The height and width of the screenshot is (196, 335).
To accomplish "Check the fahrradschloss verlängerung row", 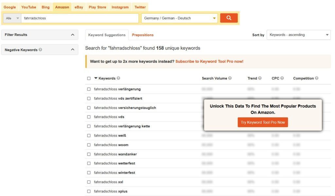I will [89, 89].
